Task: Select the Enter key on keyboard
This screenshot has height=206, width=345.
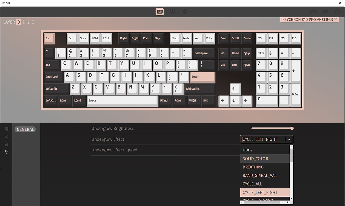Action: pyautogui.click(x=202, y=77)
